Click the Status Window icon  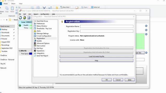[x=35, y=26]
